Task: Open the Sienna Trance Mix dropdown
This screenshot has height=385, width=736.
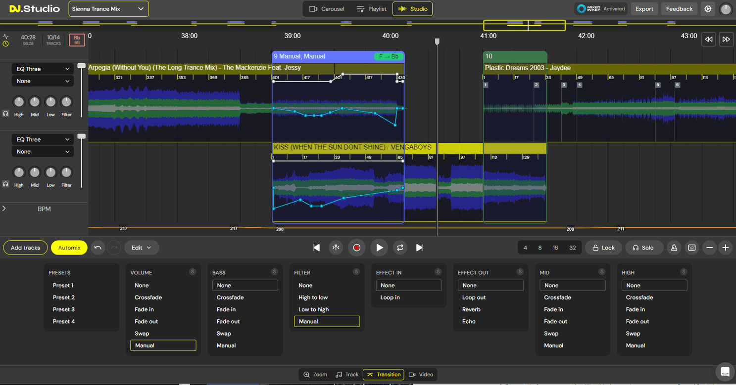Action: [x=108, y=9]
